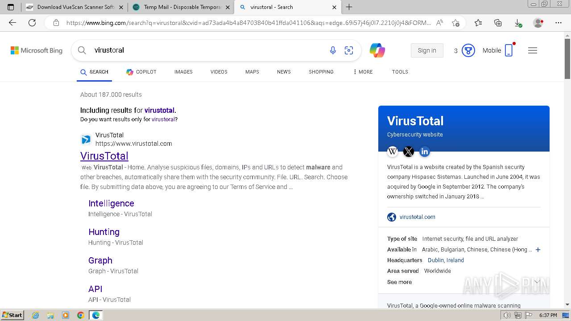Click the Bing search input field

click(x=207, y=50)
